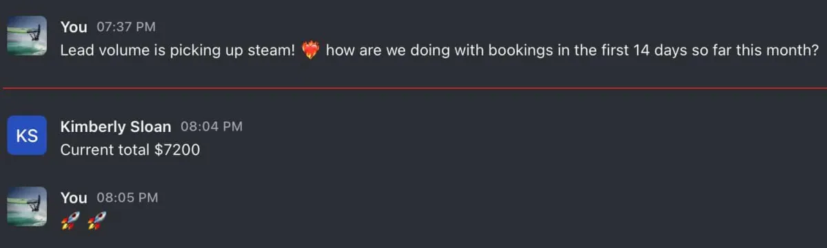Click the Kimberly Sloan sender name

tap(116, 126)
